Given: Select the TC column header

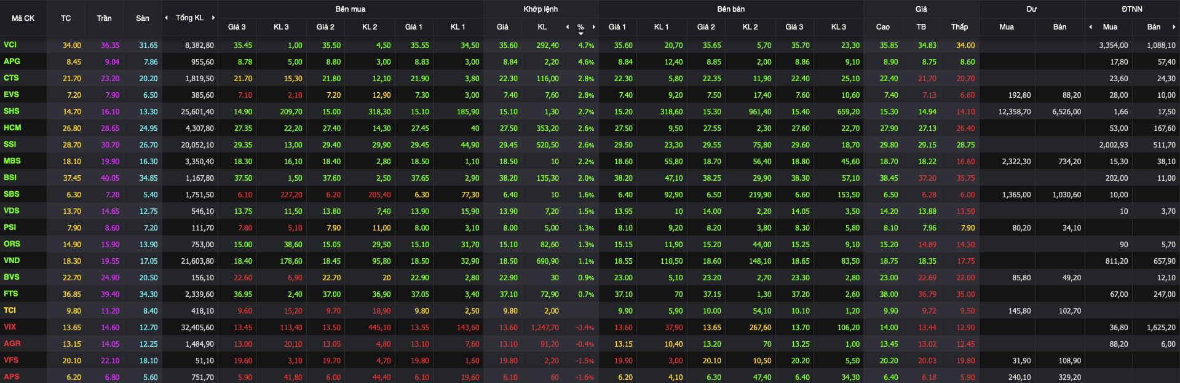Looking at the screenshot, I should coord(66,18).
